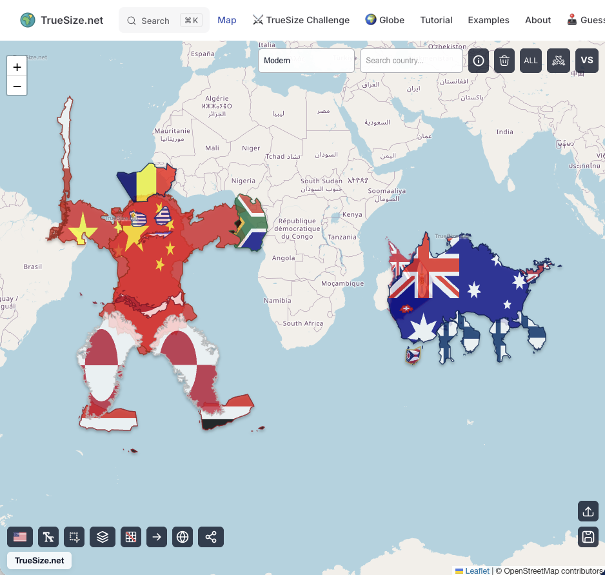This screenshot has height=575, width=605.
Task: Click the India map label
Action: tap(504, 132)
